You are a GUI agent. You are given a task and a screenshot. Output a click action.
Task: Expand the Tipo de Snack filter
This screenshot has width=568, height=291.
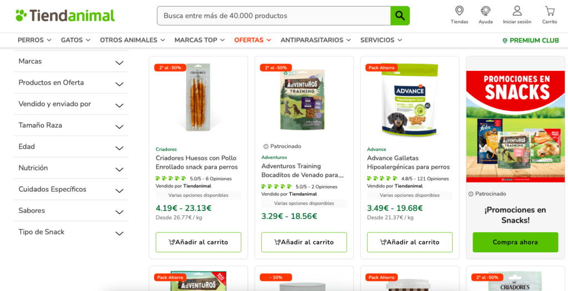pos(72,232)
